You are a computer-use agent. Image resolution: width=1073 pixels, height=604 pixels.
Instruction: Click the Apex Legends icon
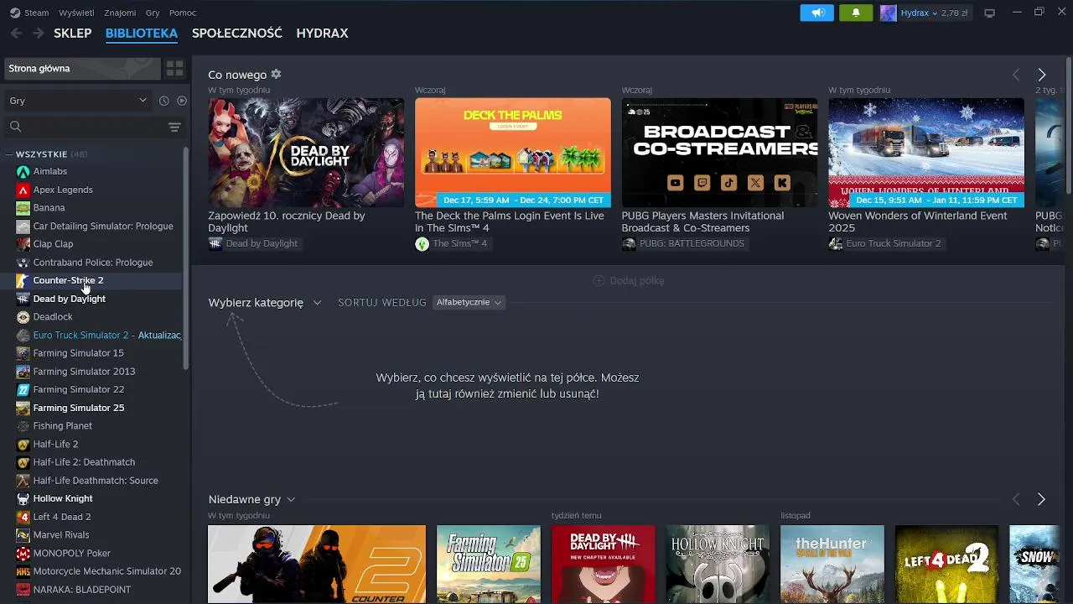click(23, 190)
